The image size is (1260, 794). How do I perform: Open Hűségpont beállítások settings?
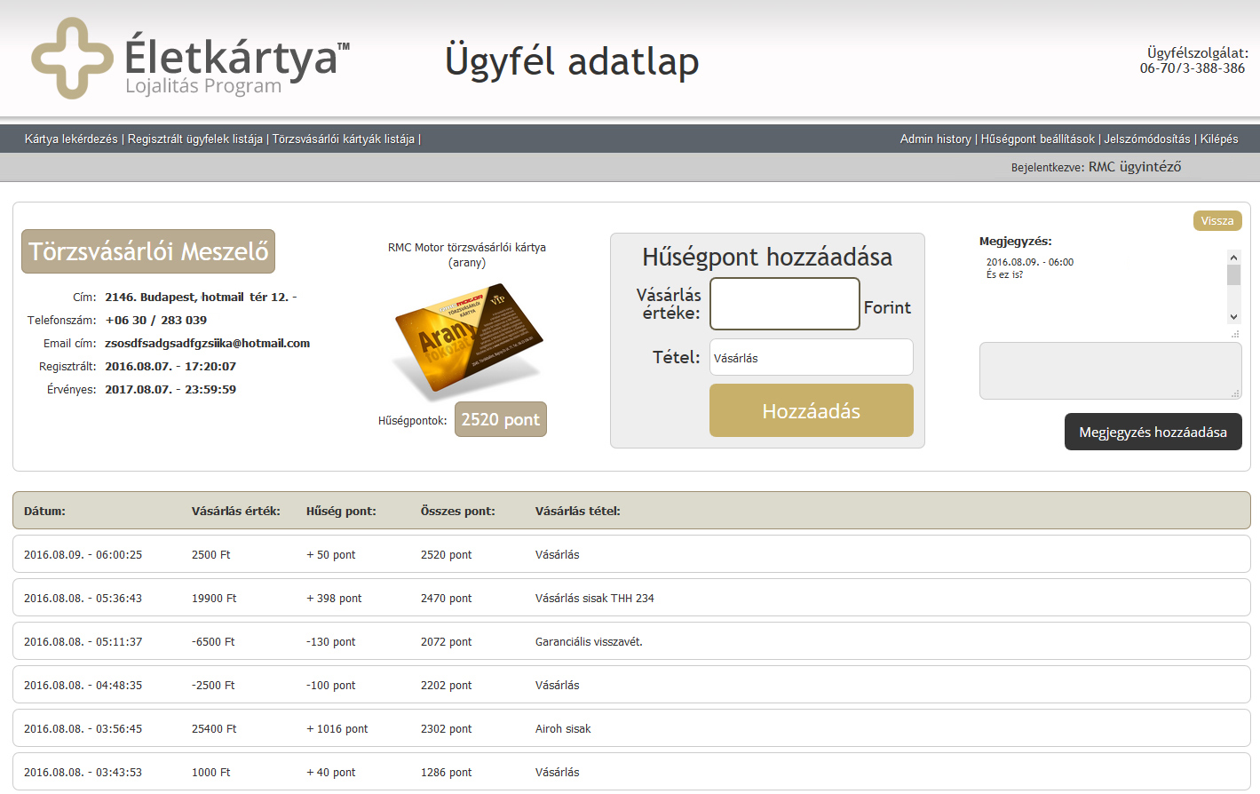pos(1037,139)
